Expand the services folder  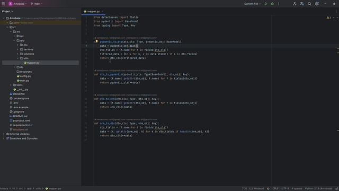click(17, 49)
